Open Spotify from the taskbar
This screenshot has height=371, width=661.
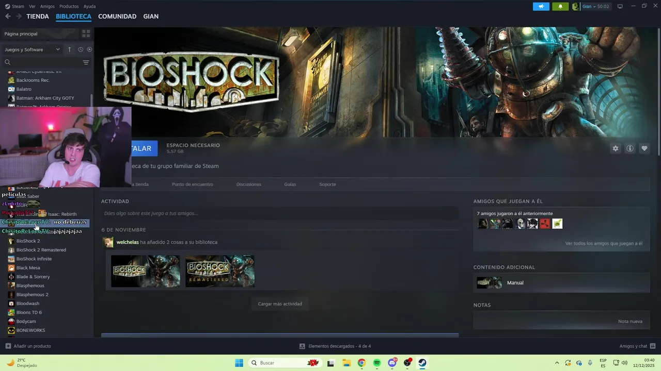pos(377,363)
